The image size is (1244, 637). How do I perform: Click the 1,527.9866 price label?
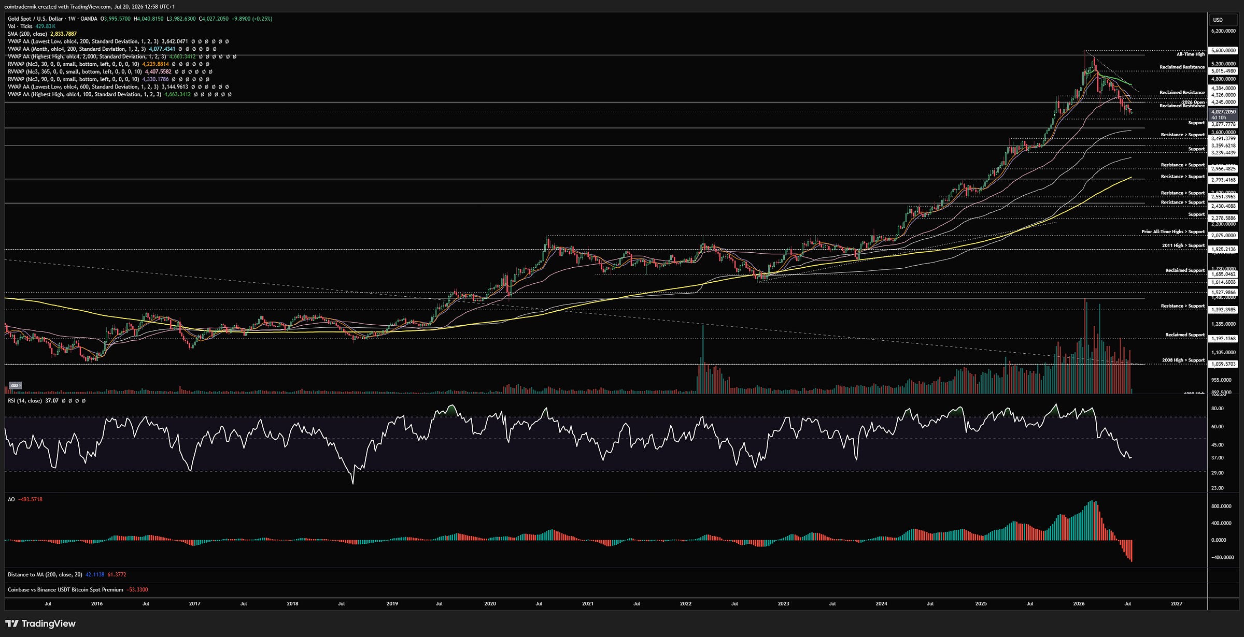[1223, 293]
